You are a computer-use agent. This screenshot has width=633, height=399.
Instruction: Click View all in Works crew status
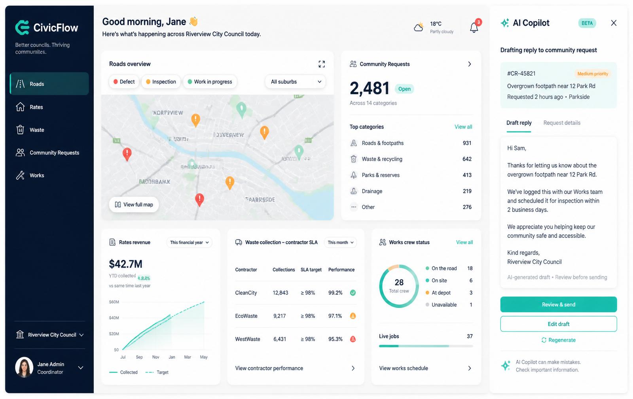pos(464,242)
